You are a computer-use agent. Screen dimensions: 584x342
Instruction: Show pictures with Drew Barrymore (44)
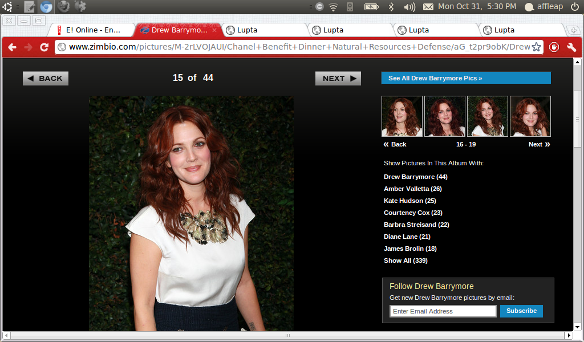point(416,177)
